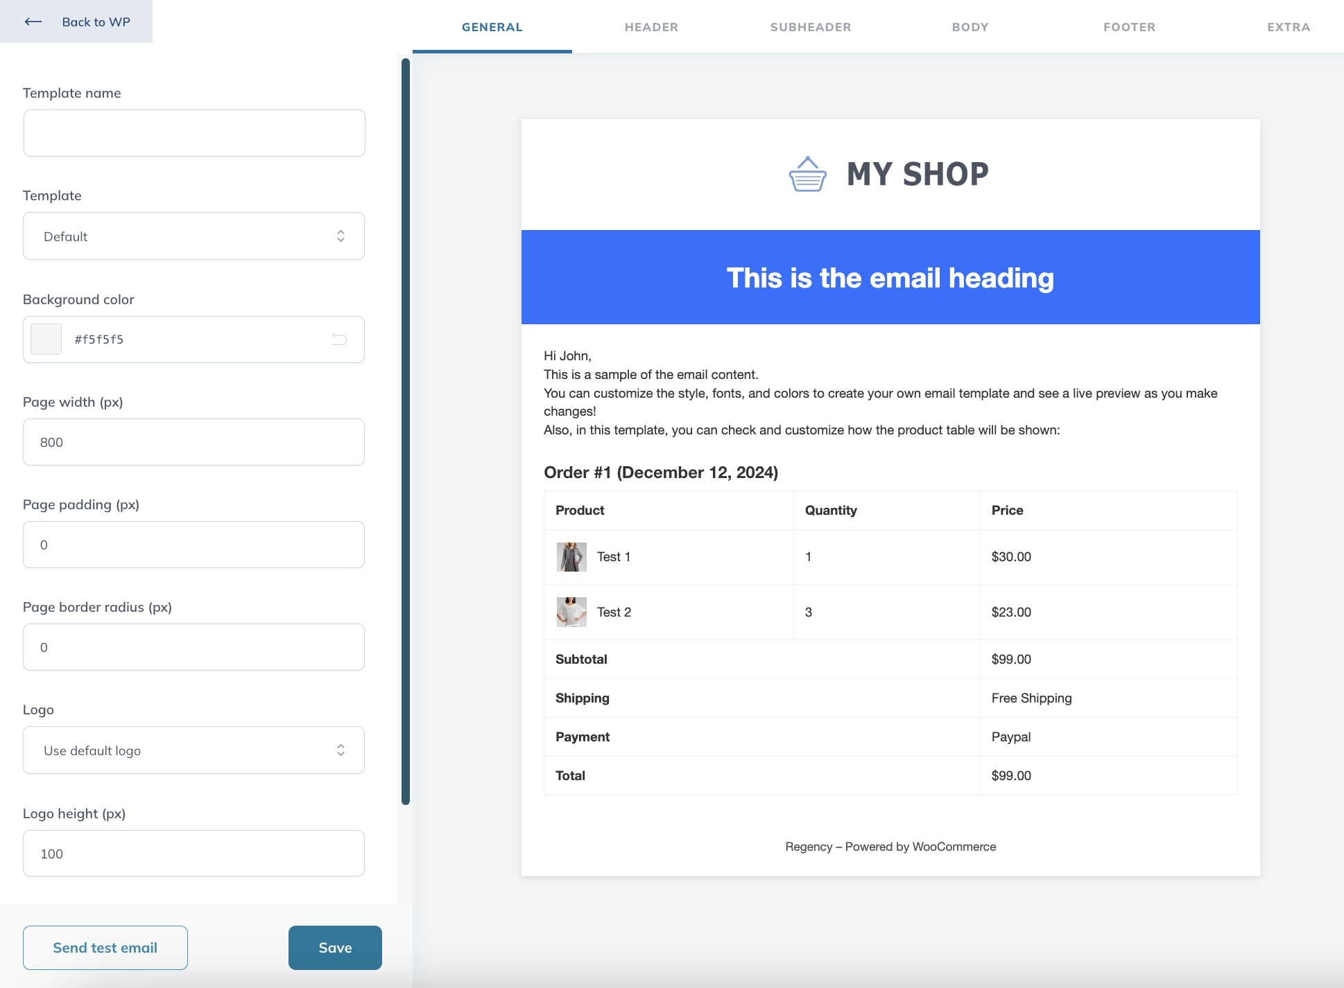The height and width of the screenshot is (988, 1344).
Task: Select the Footer tab
Action: pyautogui.click(x=1129, y=27)
